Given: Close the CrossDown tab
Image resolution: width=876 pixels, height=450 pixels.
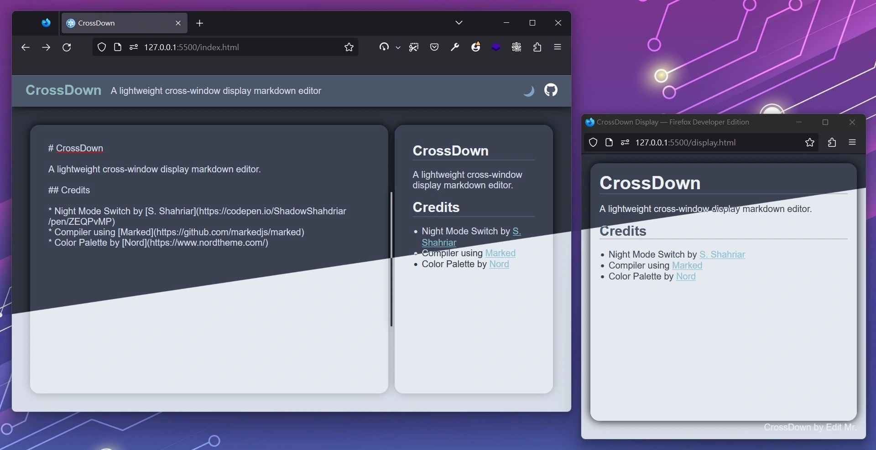Looking at the screenshot, I should pos(178,23).
